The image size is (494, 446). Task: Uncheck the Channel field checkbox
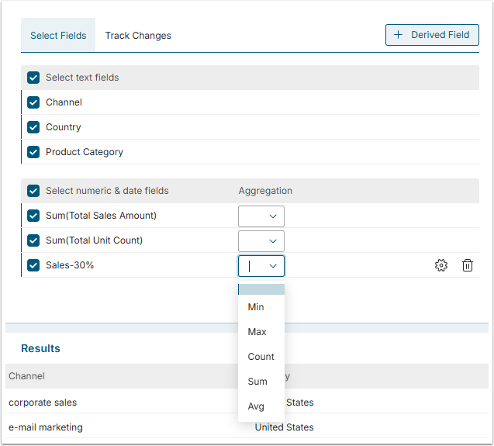tap(33, 102)
